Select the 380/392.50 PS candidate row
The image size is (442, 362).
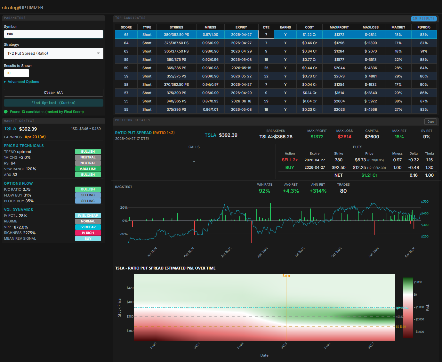(x=276, y=35)
